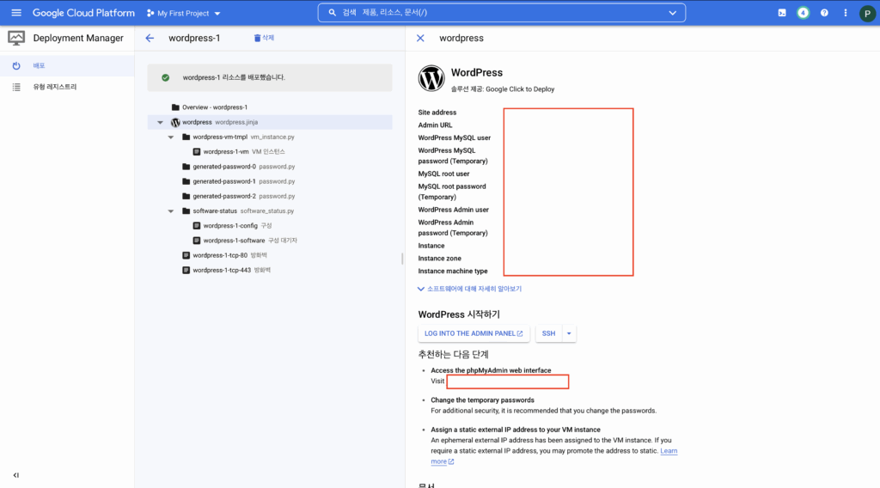Screen dimensions: 880x488
Task: Select 유형 레지스트리 in the sidebar
Action: point(67,87)
